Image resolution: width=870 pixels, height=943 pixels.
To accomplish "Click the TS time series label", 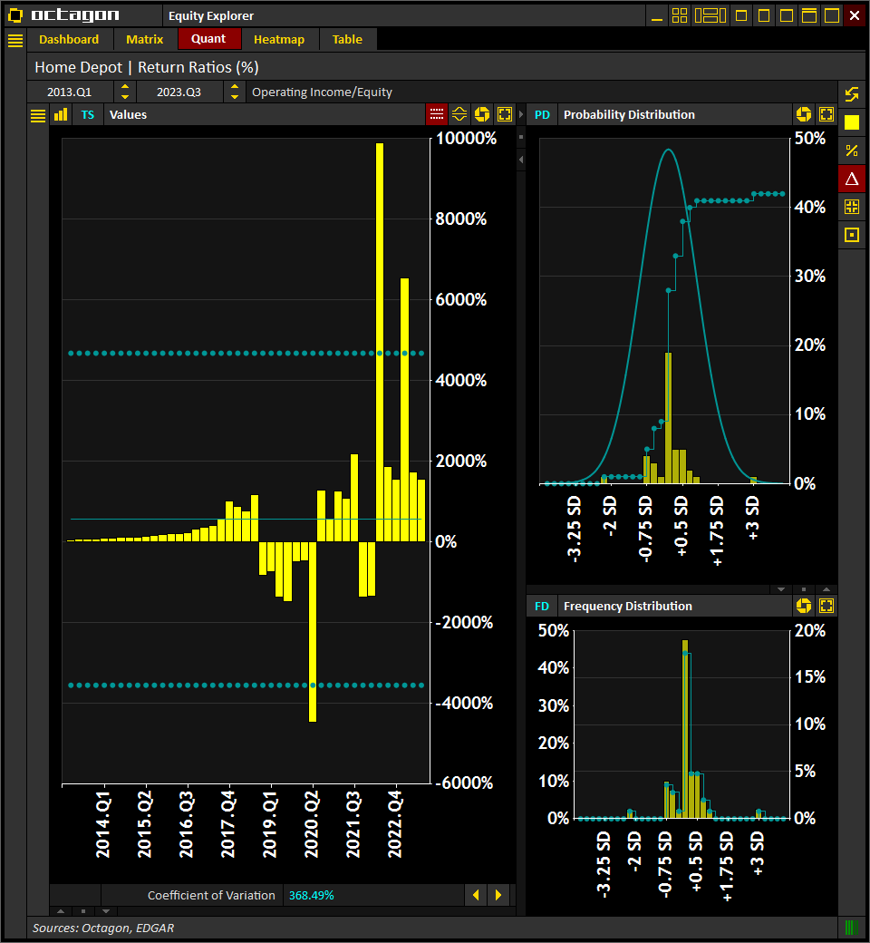I will tap(88, 115).
